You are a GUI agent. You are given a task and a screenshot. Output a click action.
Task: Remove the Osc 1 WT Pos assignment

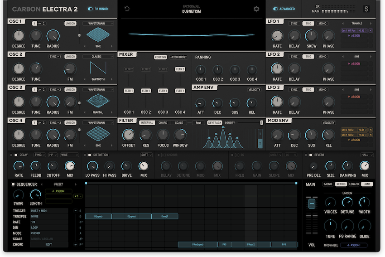pos(371,30)
